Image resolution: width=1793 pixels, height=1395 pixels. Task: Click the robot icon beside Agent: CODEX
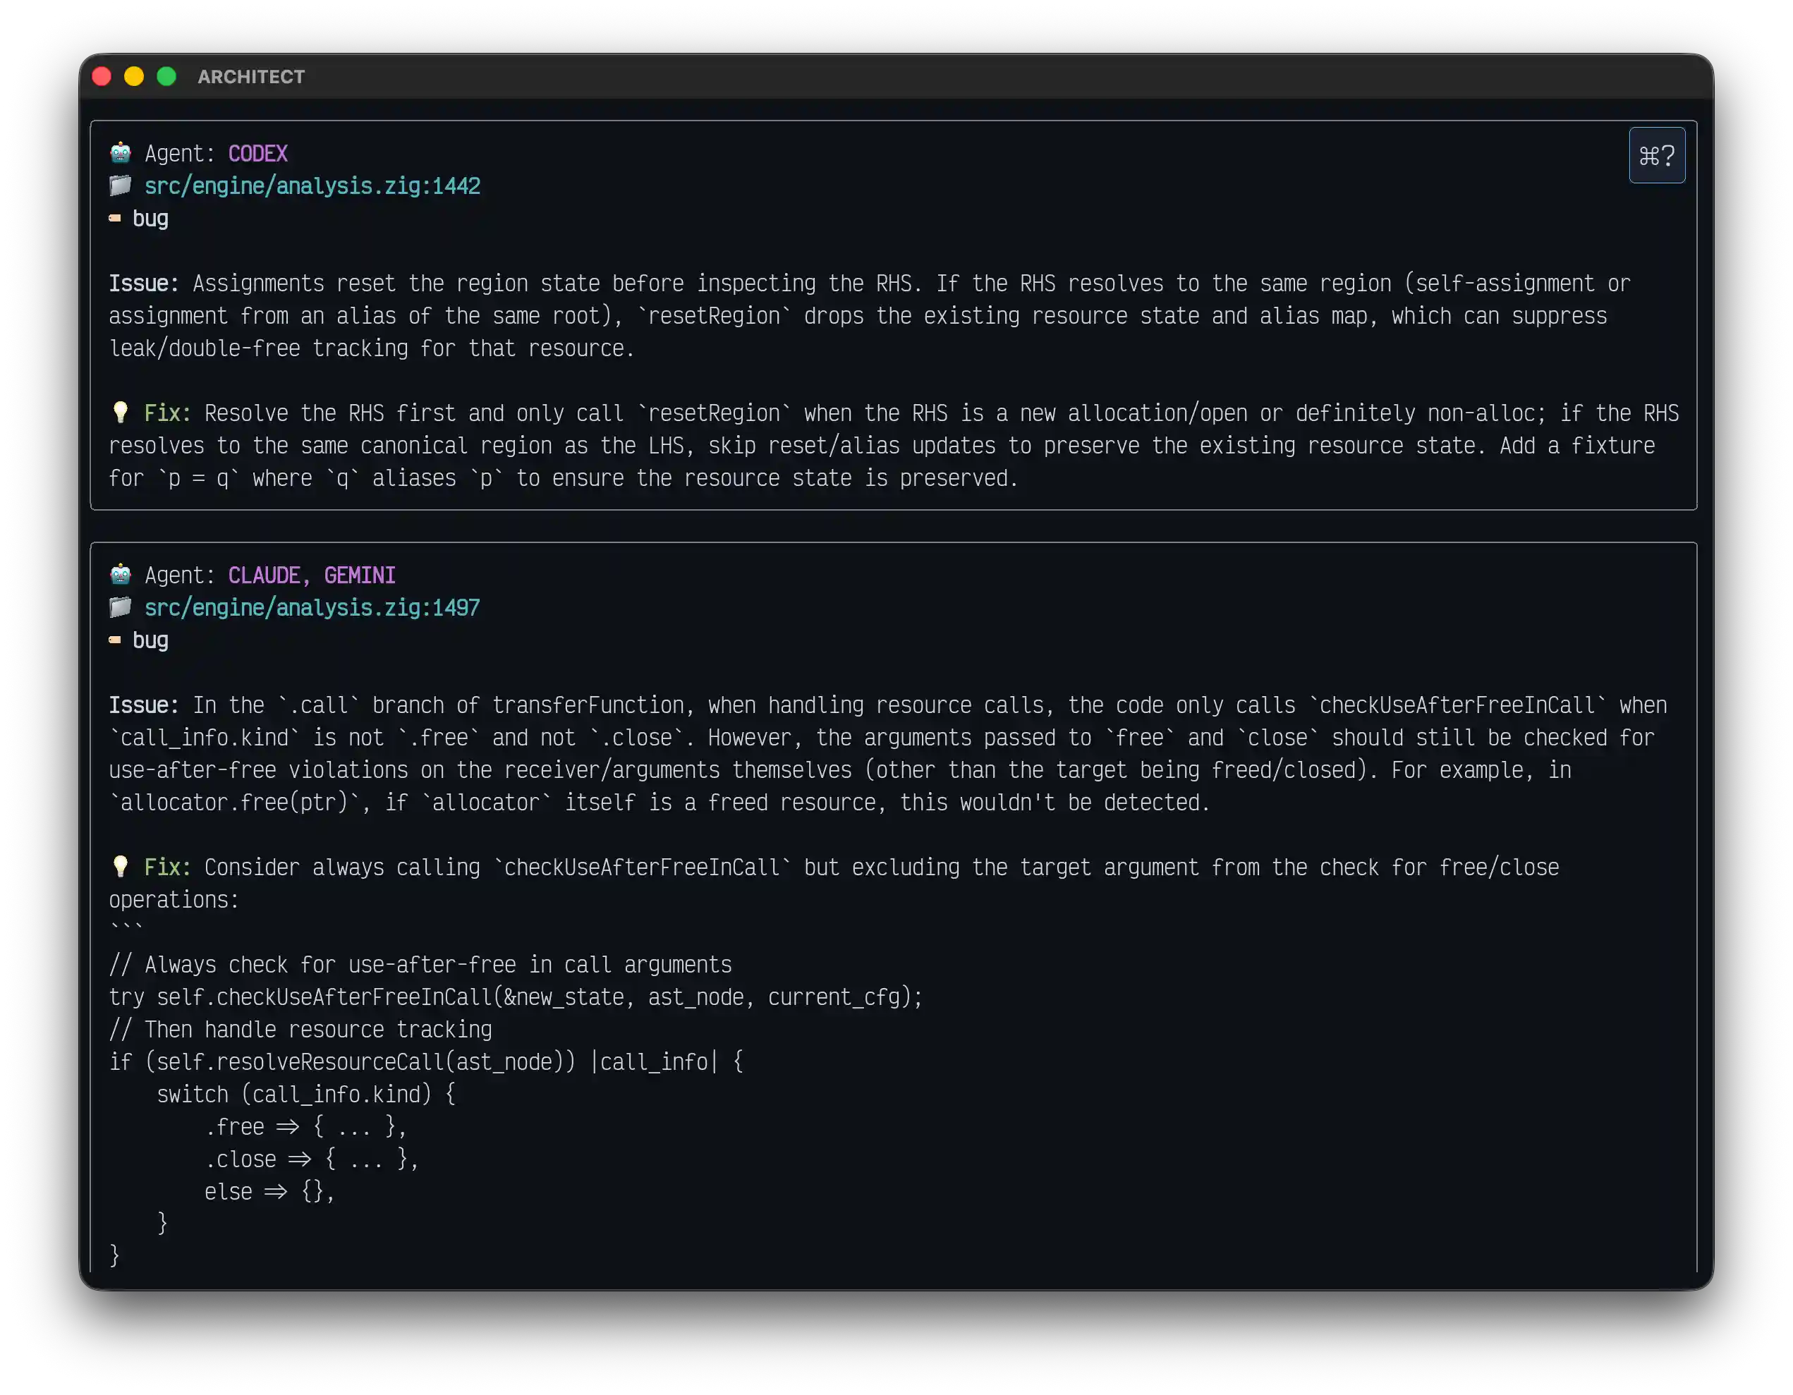pos(121,153)
